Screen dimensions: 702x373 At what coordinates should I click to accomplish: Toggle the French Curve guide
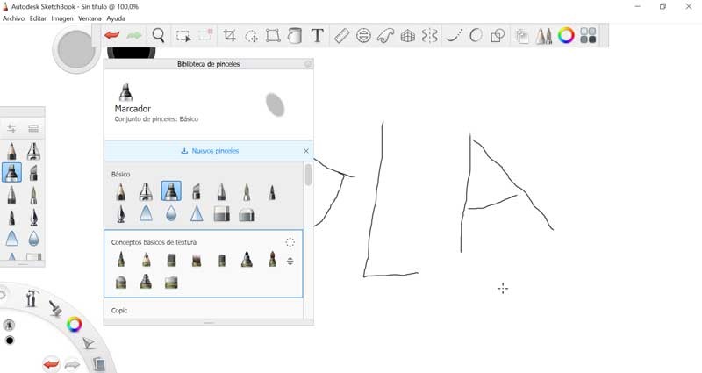385,35
